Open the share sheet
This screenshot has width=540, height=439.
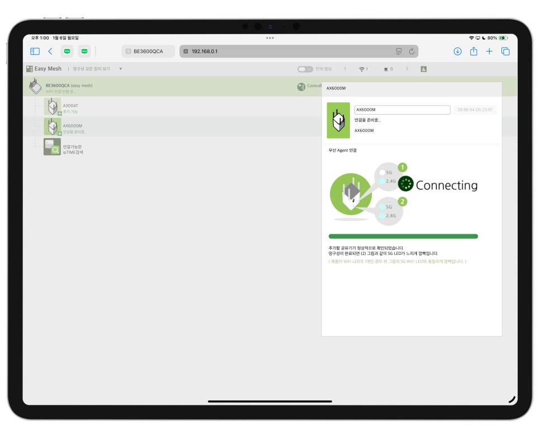[x=473, y=51]
